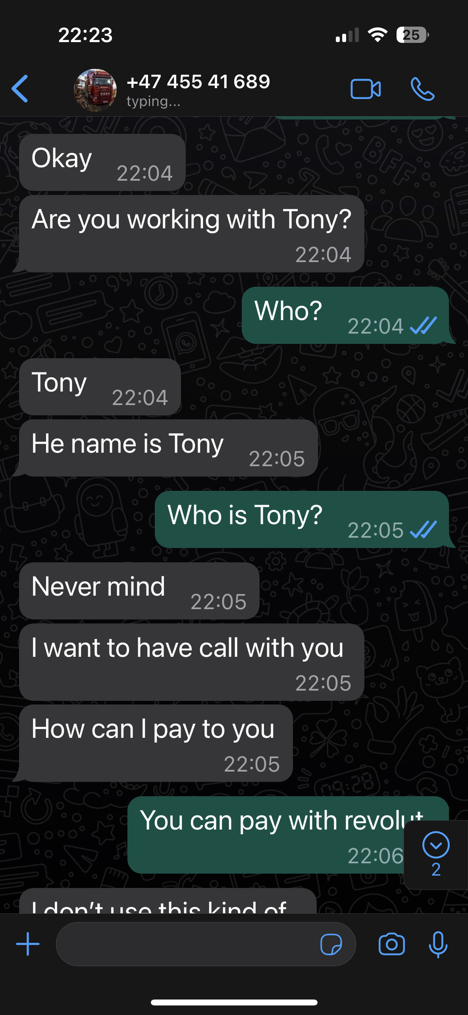Tap the battery indicator in status bar
Viewport: 468px width, 1015px height.
tap(412, 35)
